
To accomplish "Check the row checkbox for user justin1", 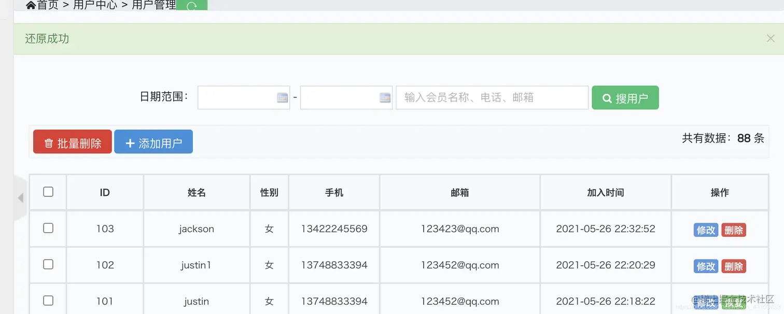I will click(48, 265).
